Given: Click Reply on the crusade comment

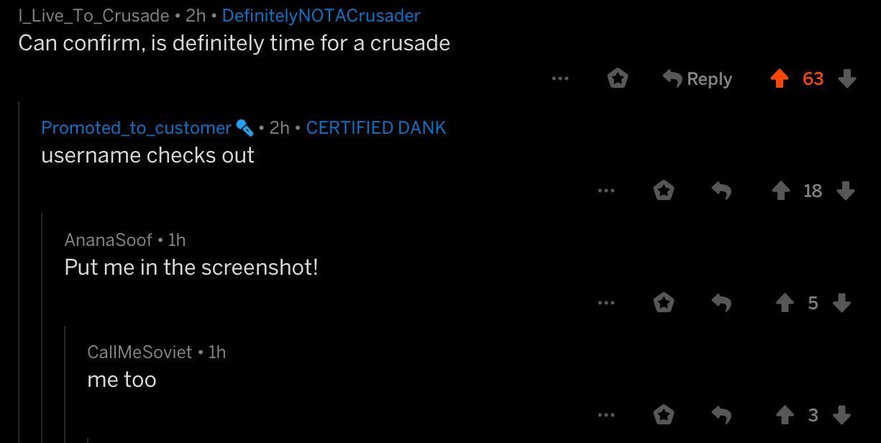Looking at the screenshot, I should coord(697,78).
